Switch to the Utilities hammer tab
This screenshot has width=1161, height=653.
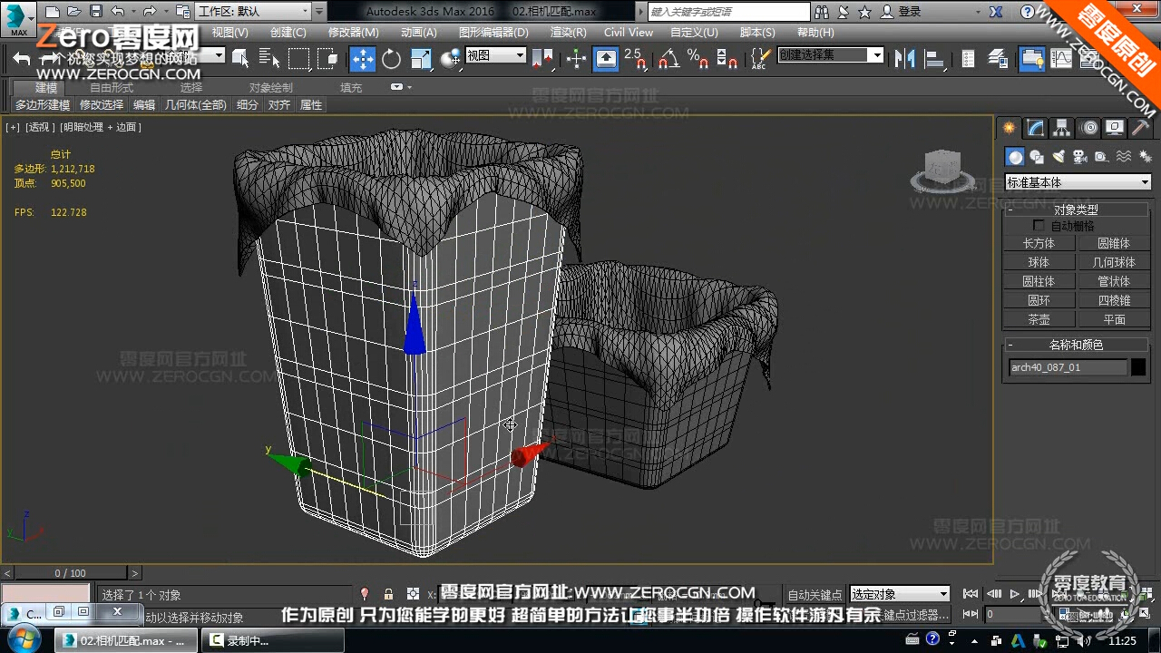(x=1140, y=128)
